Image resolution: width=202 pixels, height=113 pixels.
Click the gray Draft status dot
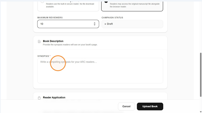[105, 24]
